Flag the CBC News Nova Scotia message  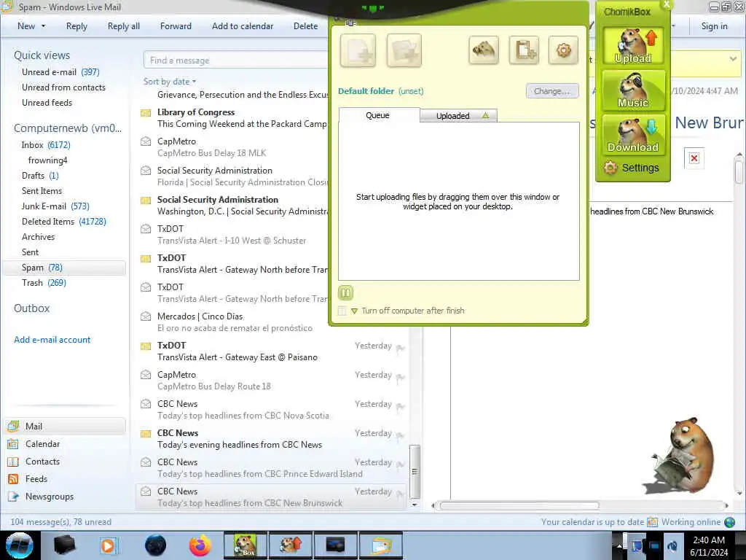pyautogui.click(x=400, y=406)
